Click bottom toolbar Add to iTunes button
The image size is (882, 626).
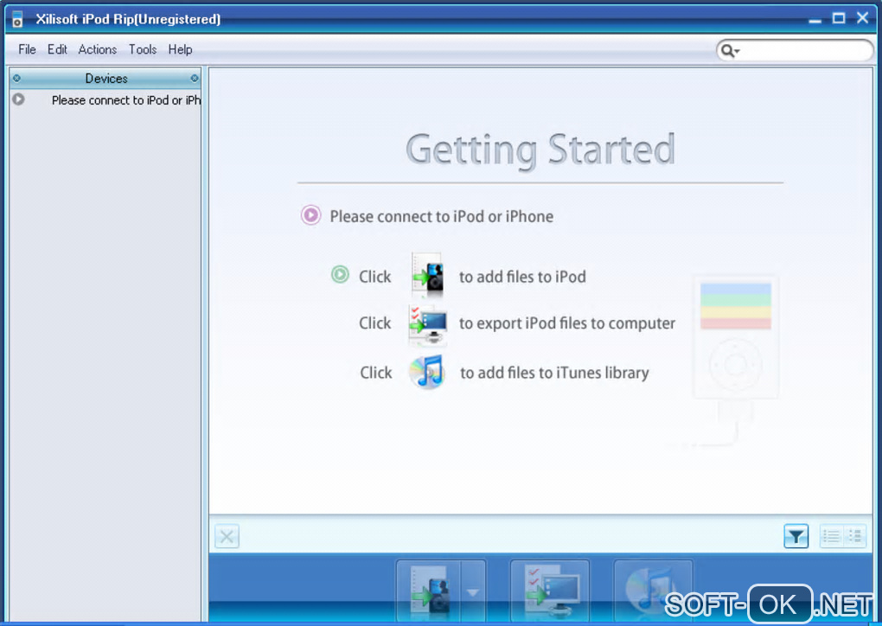pyautogui.click(x=653, y=591)
